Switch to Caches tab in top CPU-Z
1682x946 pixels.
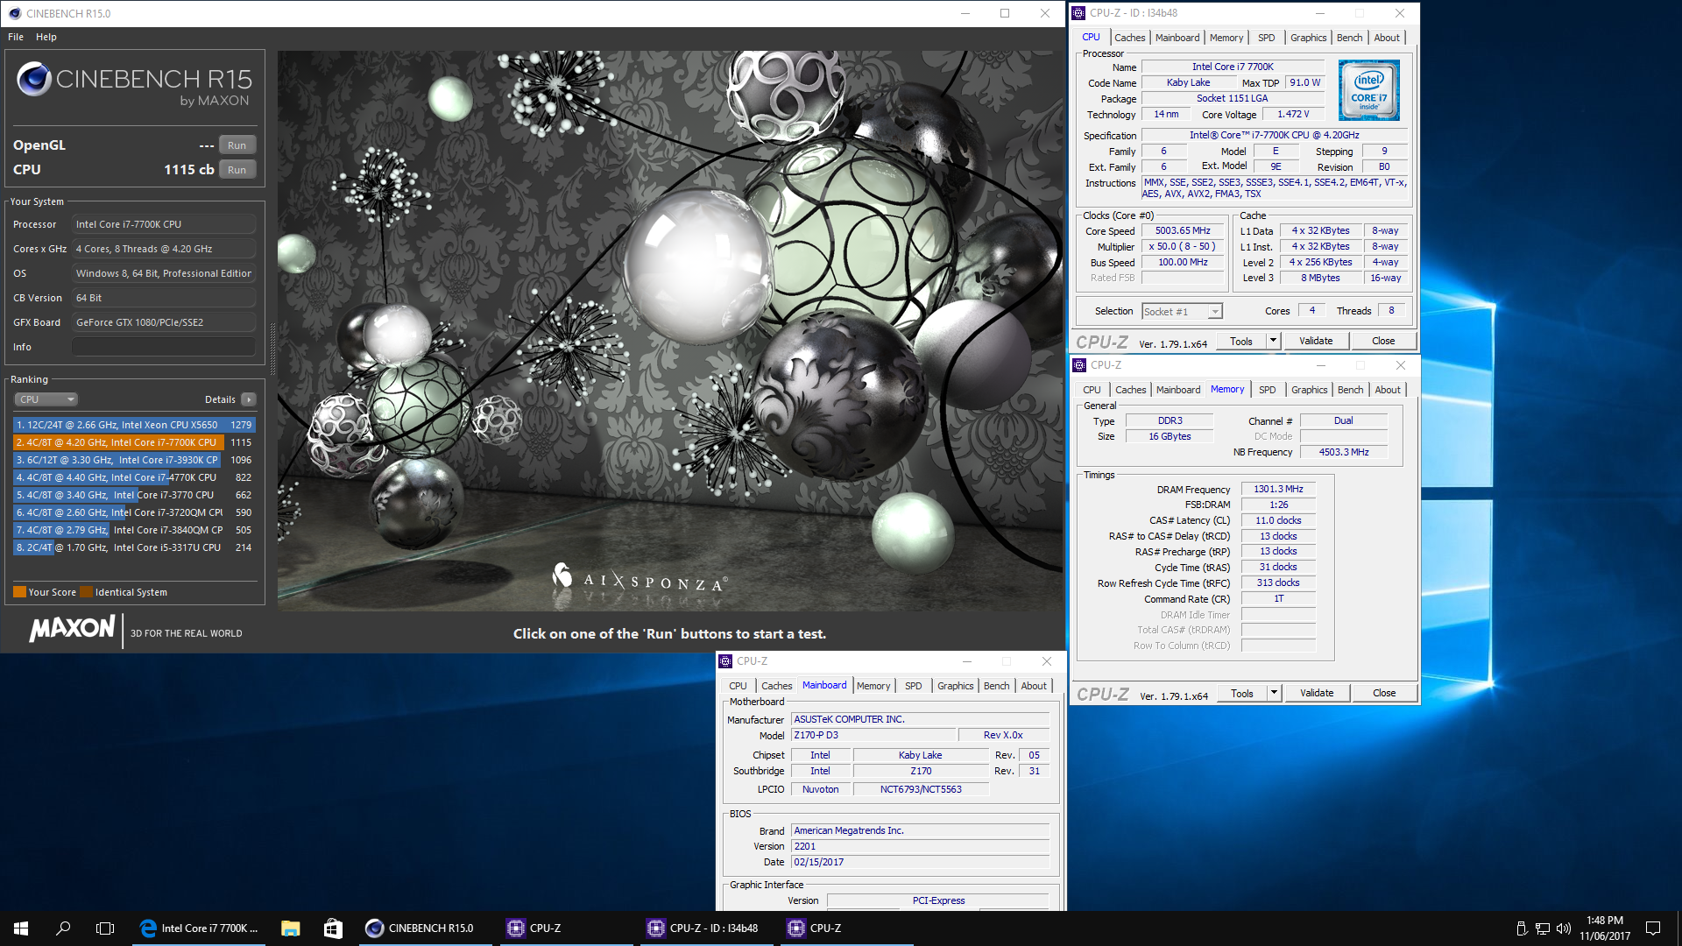pyautogui.click(x=1129, y=38)
